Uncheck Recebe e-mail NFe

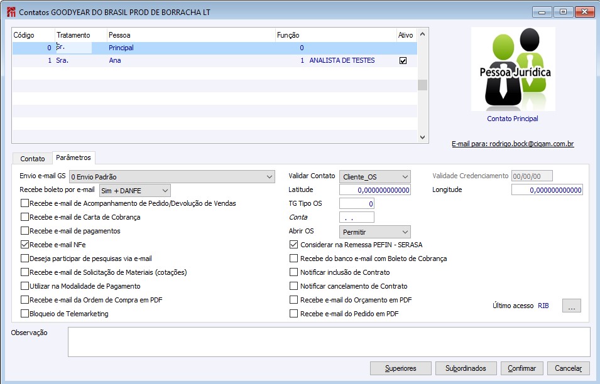tap(25, 245)
